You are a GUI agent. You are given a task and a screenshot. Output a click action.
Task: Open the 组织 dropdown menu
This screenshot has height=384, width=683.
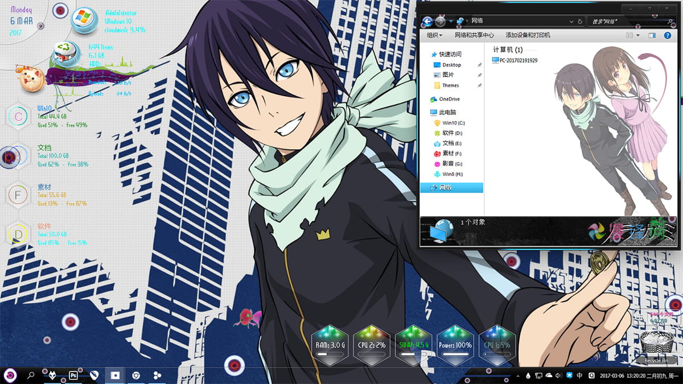[x=435, y=35]
